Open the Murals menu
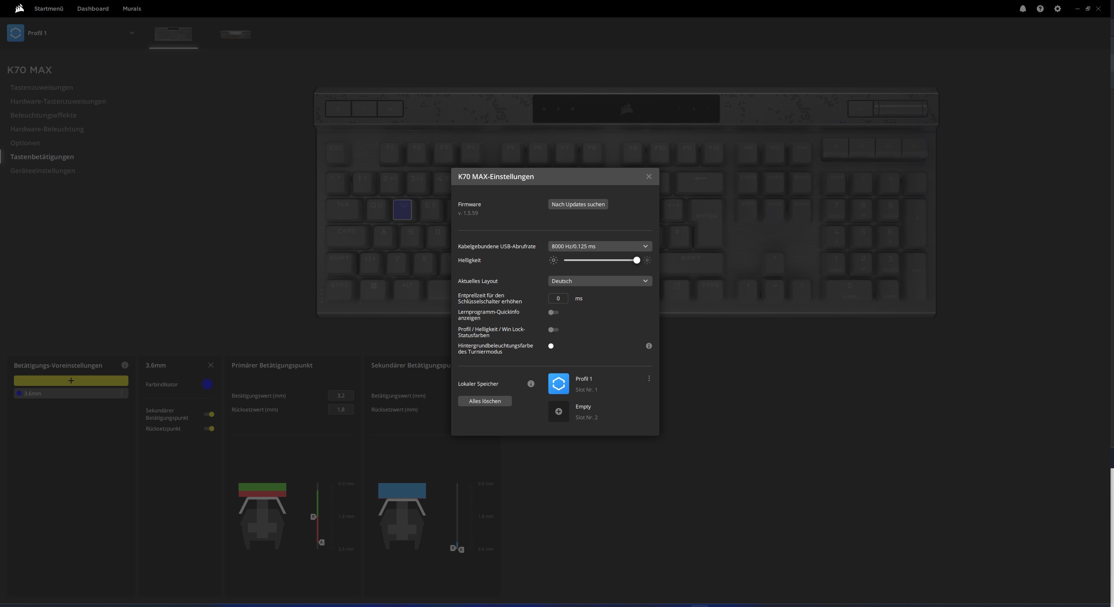The width and height of the screenshot is (1114, 607). [x=131, y=8]
